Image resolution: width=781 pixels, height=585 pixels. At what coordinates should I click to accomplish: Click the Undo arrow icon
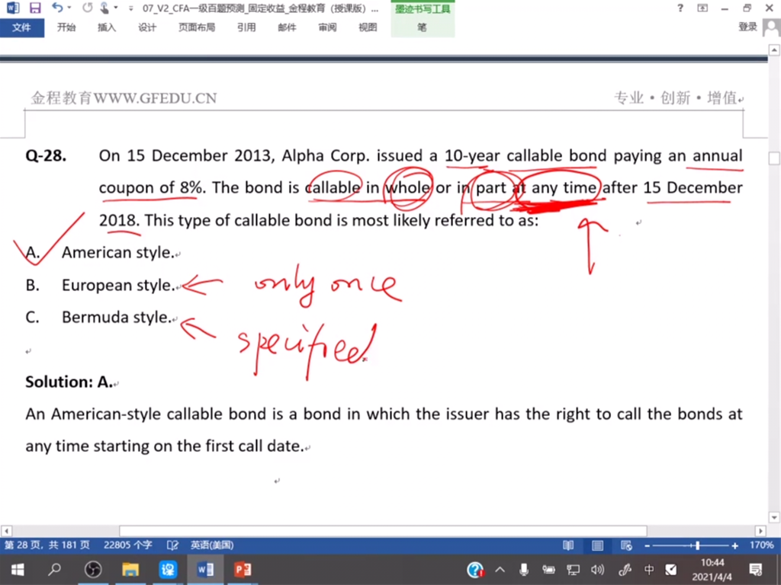56,8
